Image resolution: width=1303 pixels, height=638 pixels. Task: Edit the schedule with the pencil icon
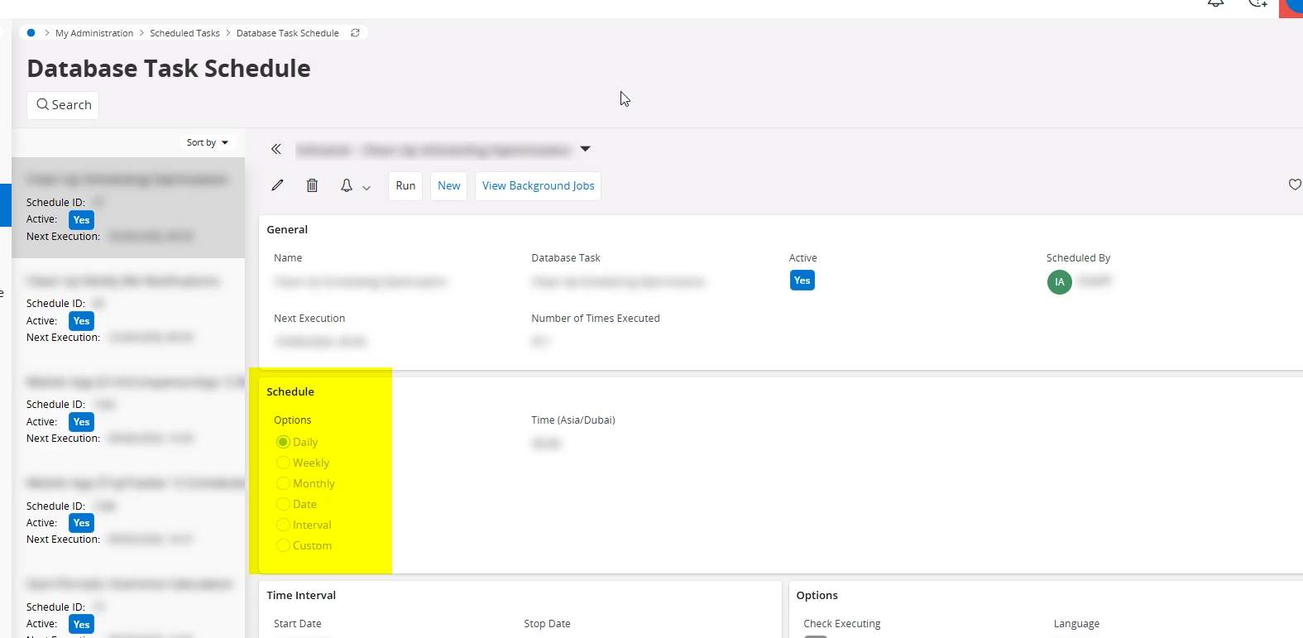pos(277,185)
